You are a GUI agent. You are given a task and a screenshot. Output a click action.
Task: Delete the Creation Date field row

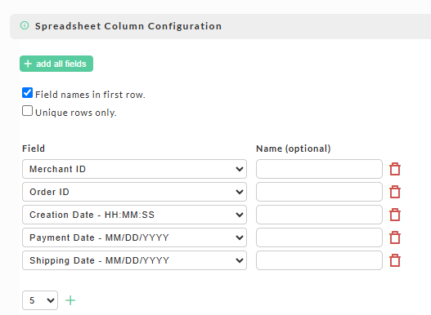click(395, 215)
